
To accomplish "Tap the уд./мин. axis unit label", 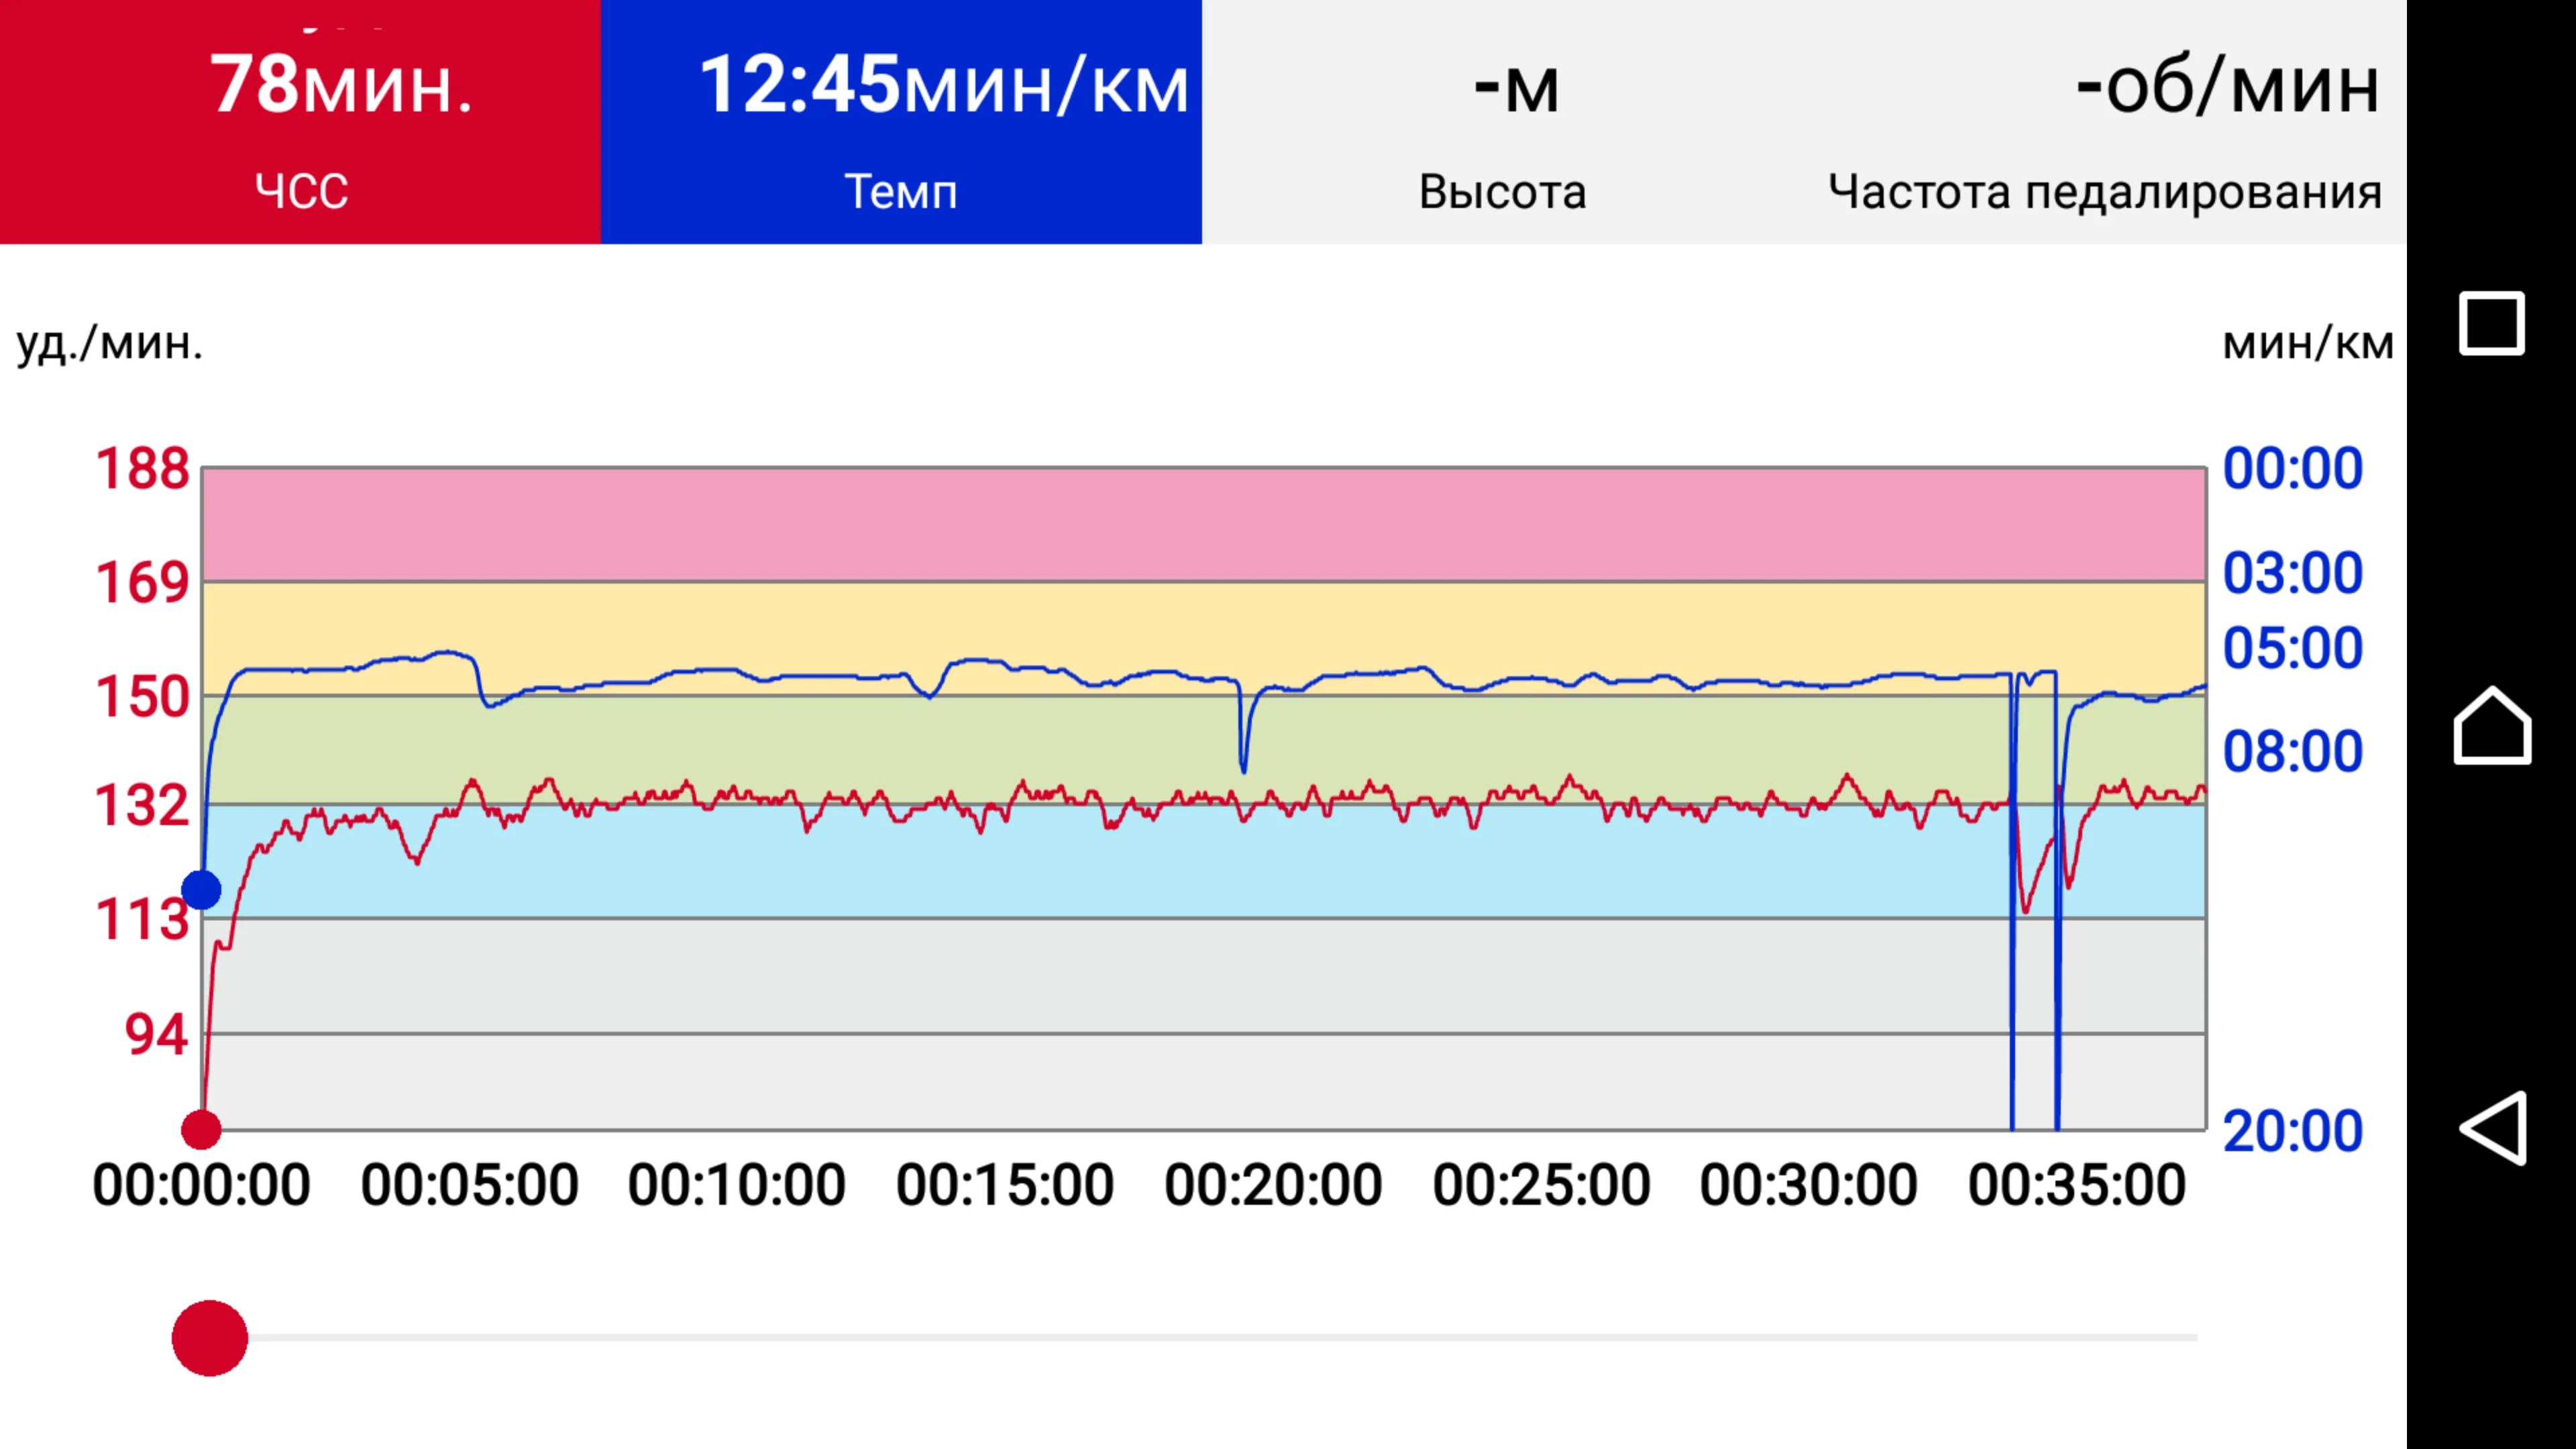I will (x=110, y=343).
